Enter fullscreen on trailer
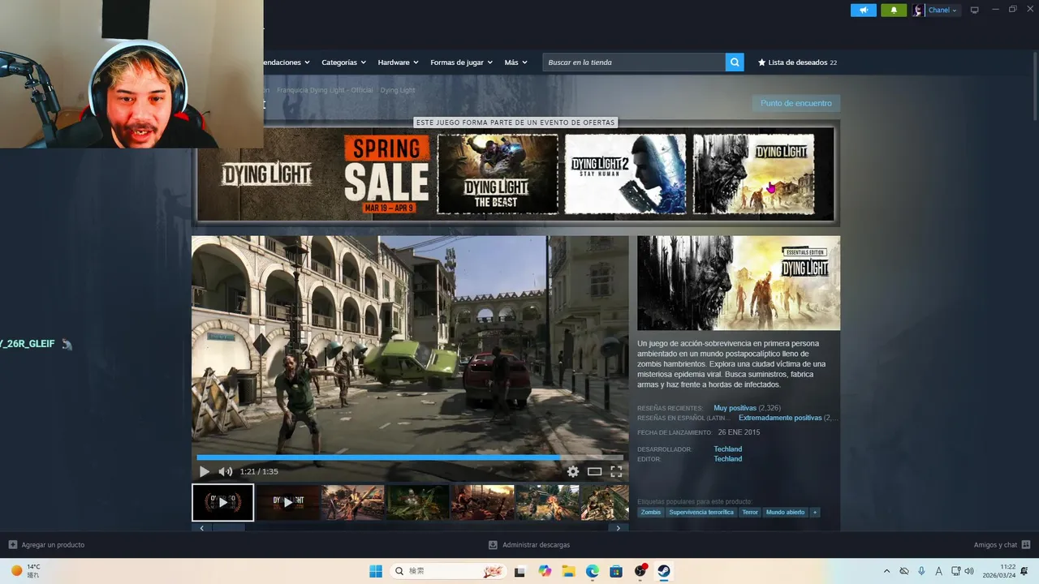Screen dimensions: 1039x584 [616, 471]
